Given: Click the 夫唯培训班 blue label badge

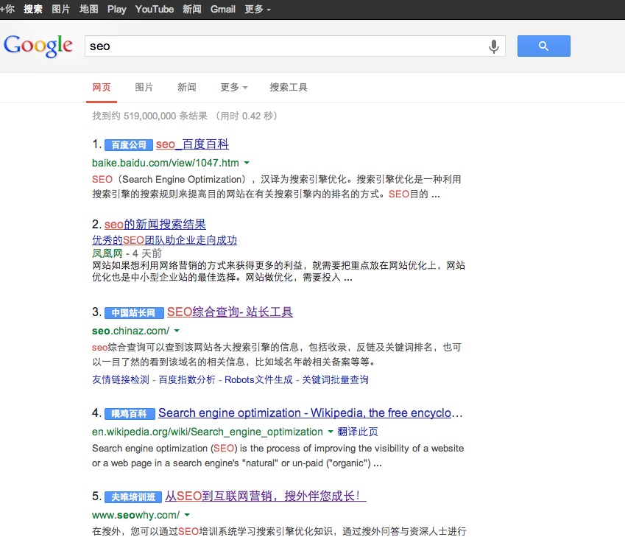Looking at the screenshot, I should pyautogui.click(x=133, y=497).
